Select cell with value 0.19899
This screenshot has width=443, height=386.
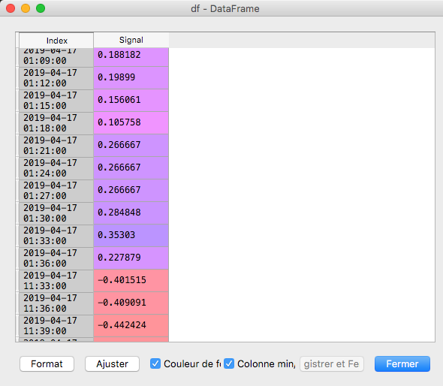click(131, 78)
